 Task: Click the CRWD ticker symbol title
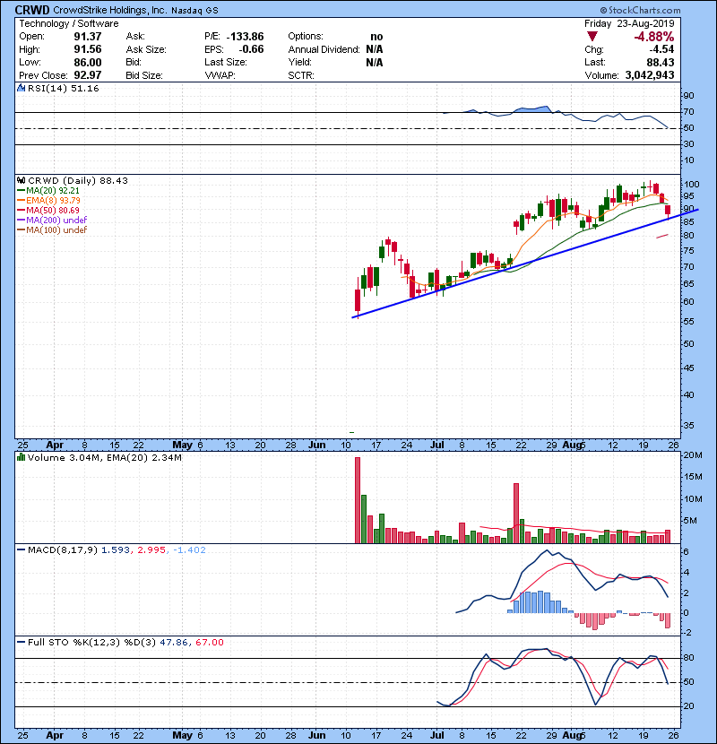32,10
